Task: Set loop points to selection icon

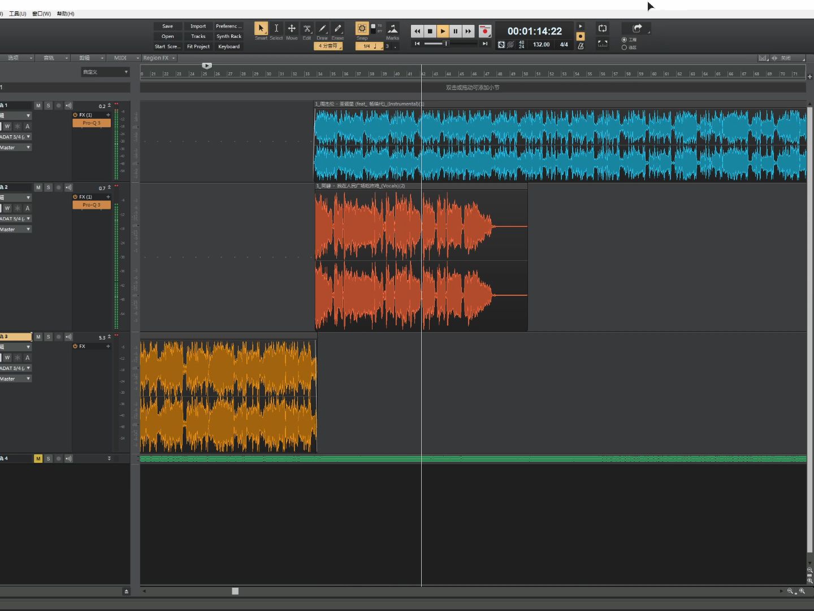Action: click(x=603, y=44)
